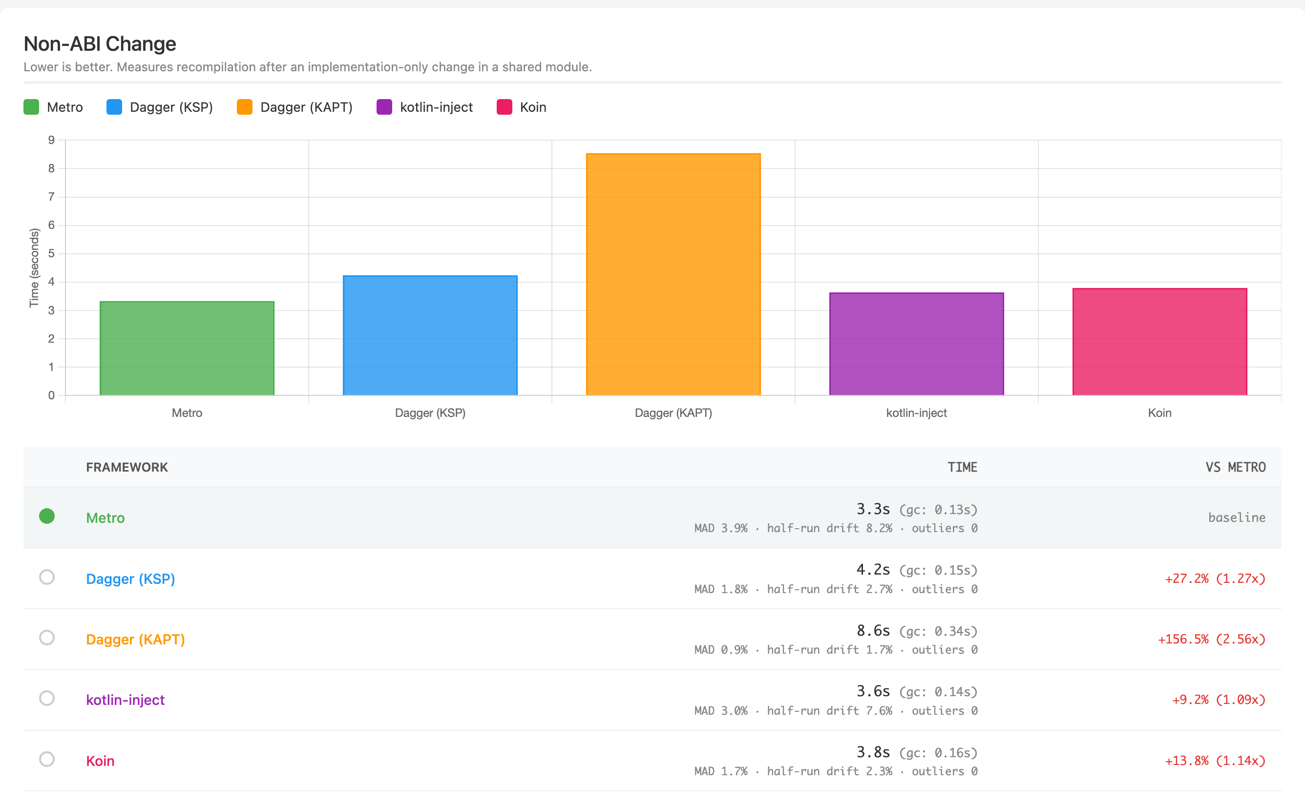Click the 8.6s Dagger KAPT time

click(x=873, y=630)
